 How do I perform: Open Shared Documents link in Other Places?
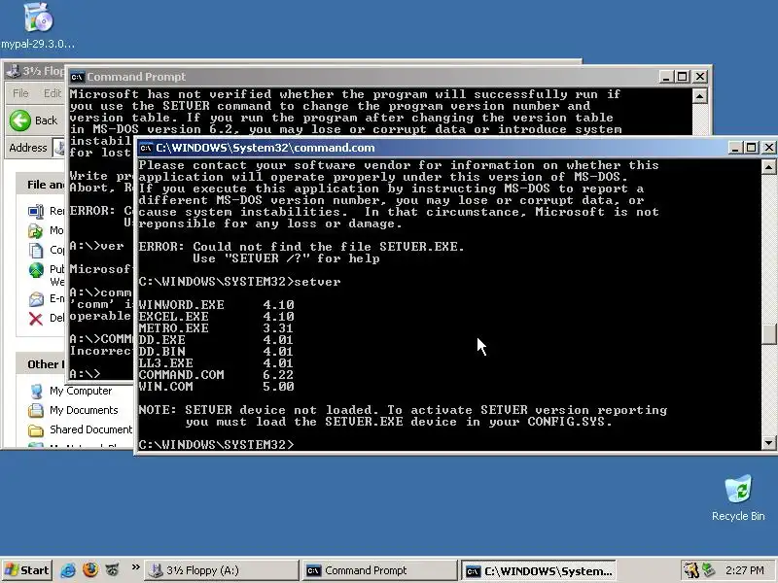point(90,429)
